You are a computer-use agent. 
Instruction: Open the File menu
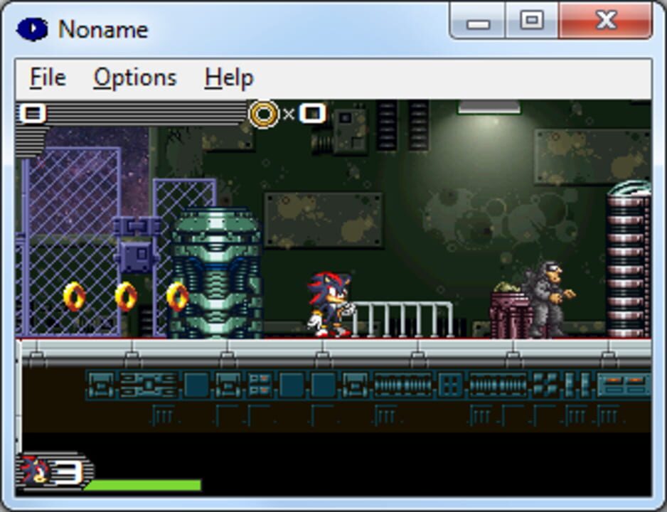[48, 78]
